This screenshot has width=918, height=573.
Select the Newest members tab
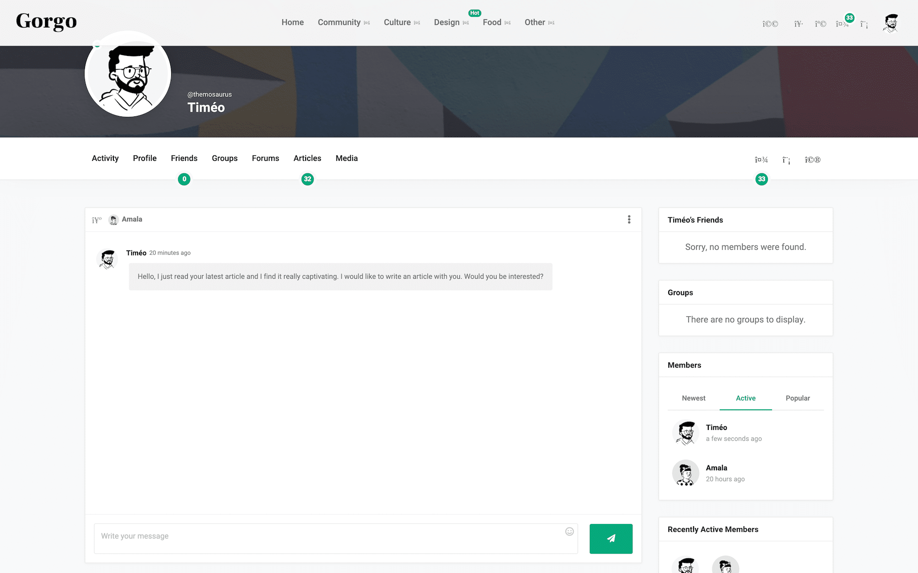[x=694, y=398]
